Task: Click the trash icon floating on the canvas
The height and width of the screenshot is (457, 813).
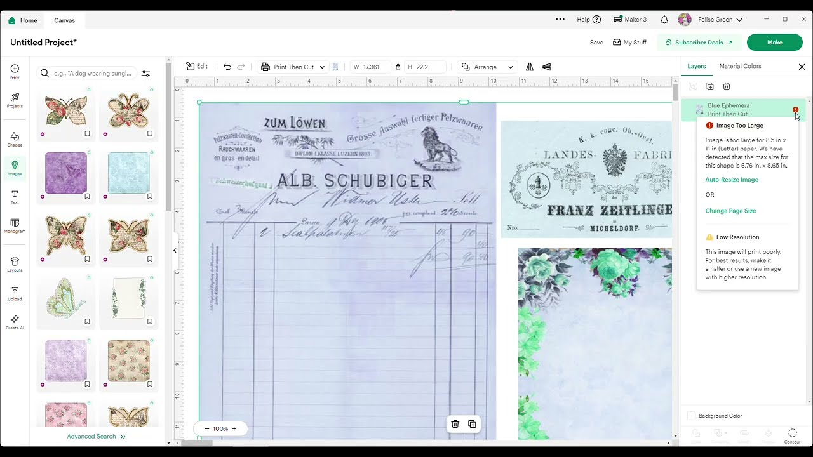Action: tap(455, 424)
